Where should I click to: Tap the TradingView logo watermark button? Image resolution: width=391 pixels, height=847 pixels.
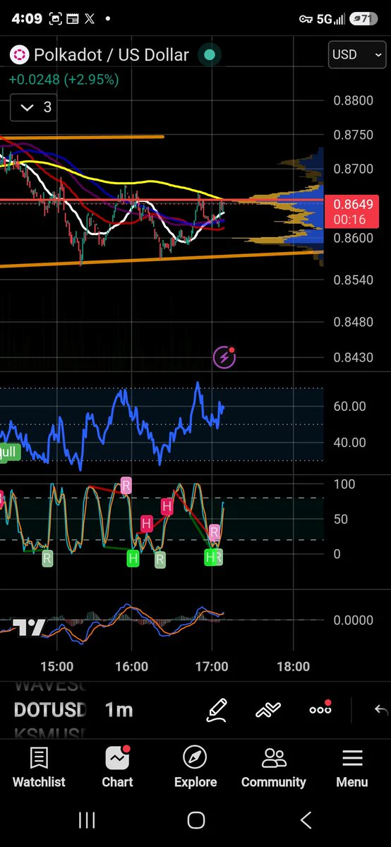[x=30, y=627]
